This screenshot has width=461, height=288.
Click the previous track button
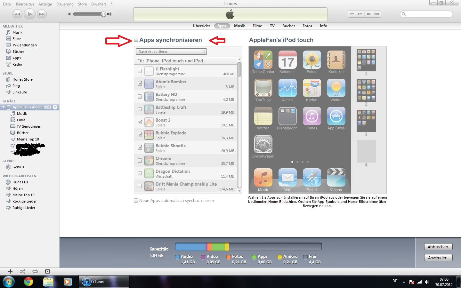pyautogui.click(x=17, y=14)
